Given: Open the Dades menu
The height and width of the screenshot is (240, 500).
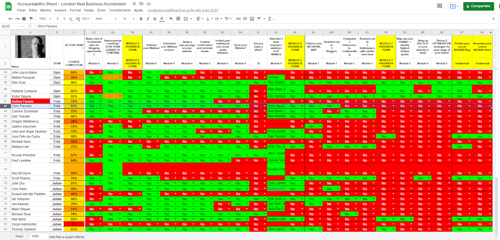Looking at the screenshot, I should click(x=89, y=10).
